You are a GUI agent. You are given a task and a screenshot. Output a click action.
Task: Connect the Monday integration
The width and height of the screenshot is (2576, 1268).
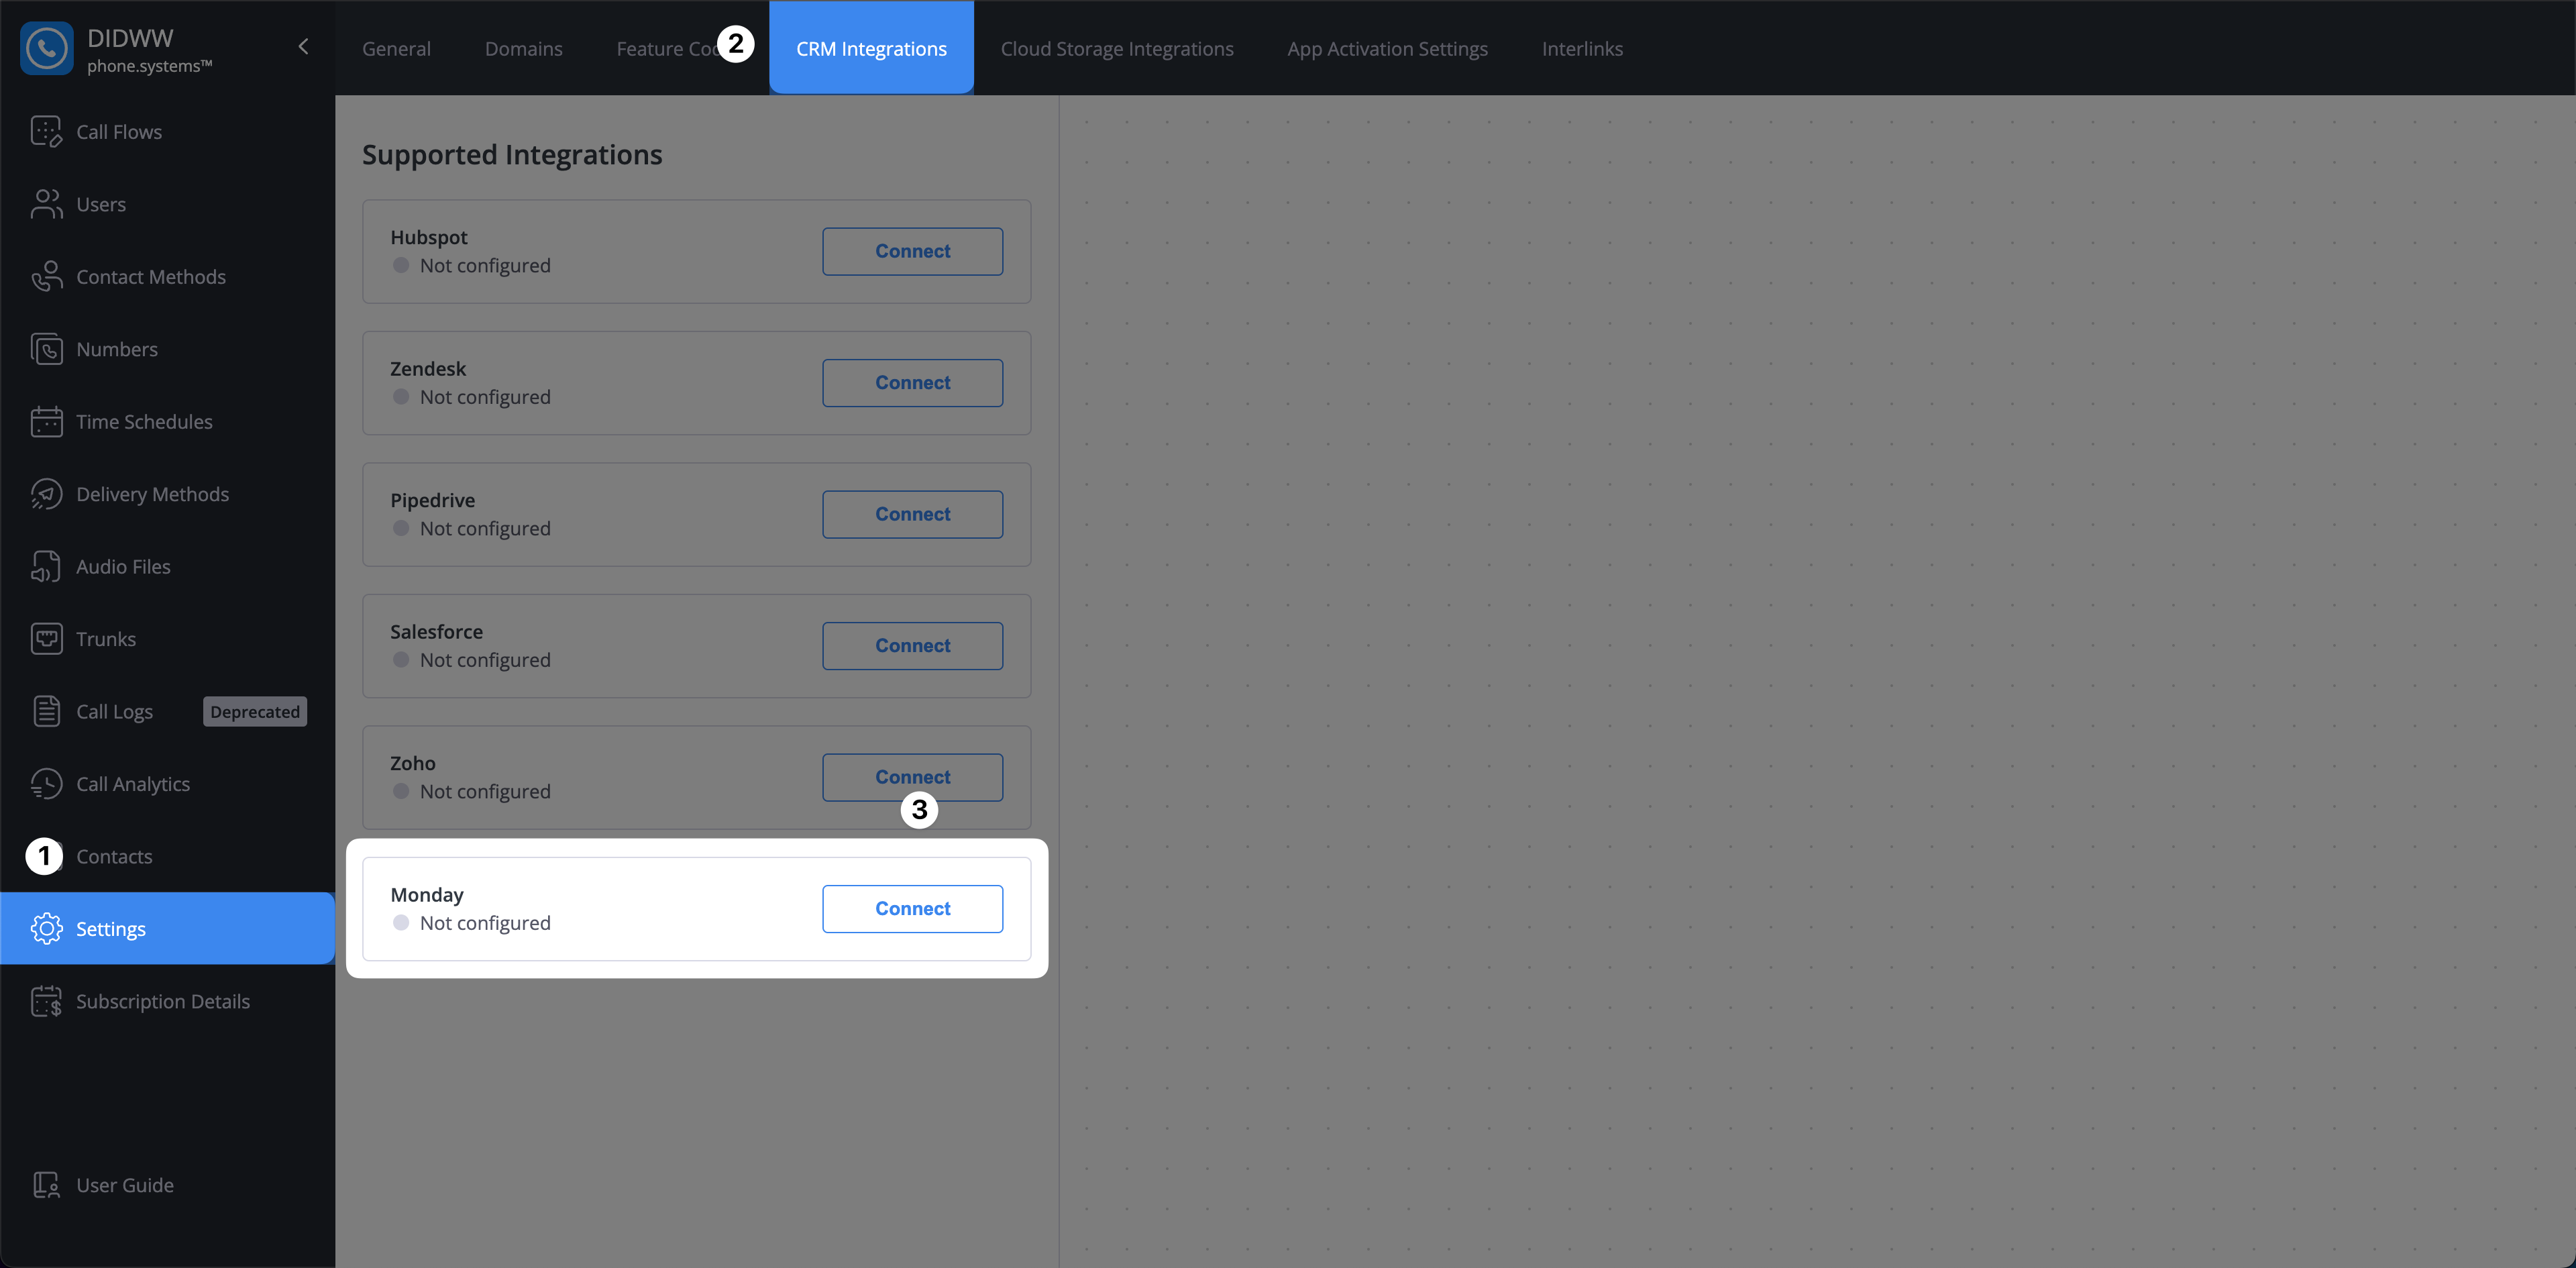pyautogui.click(x=912, y=909)
